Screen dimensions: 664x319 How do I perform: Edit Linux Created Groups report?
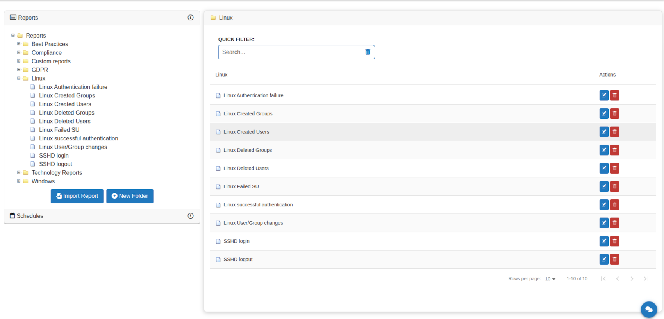click(x=604, y=114)
